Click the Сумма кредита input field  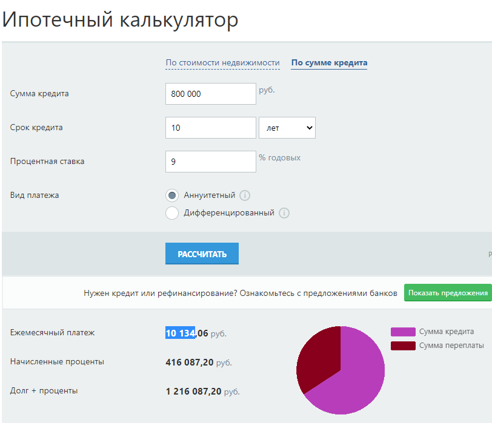210,94
